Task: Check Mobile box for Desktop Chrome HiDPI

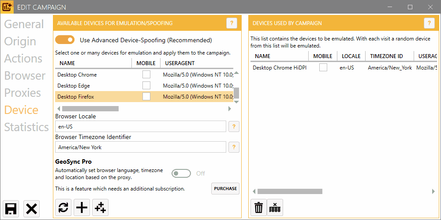Action: coord(323,68)
